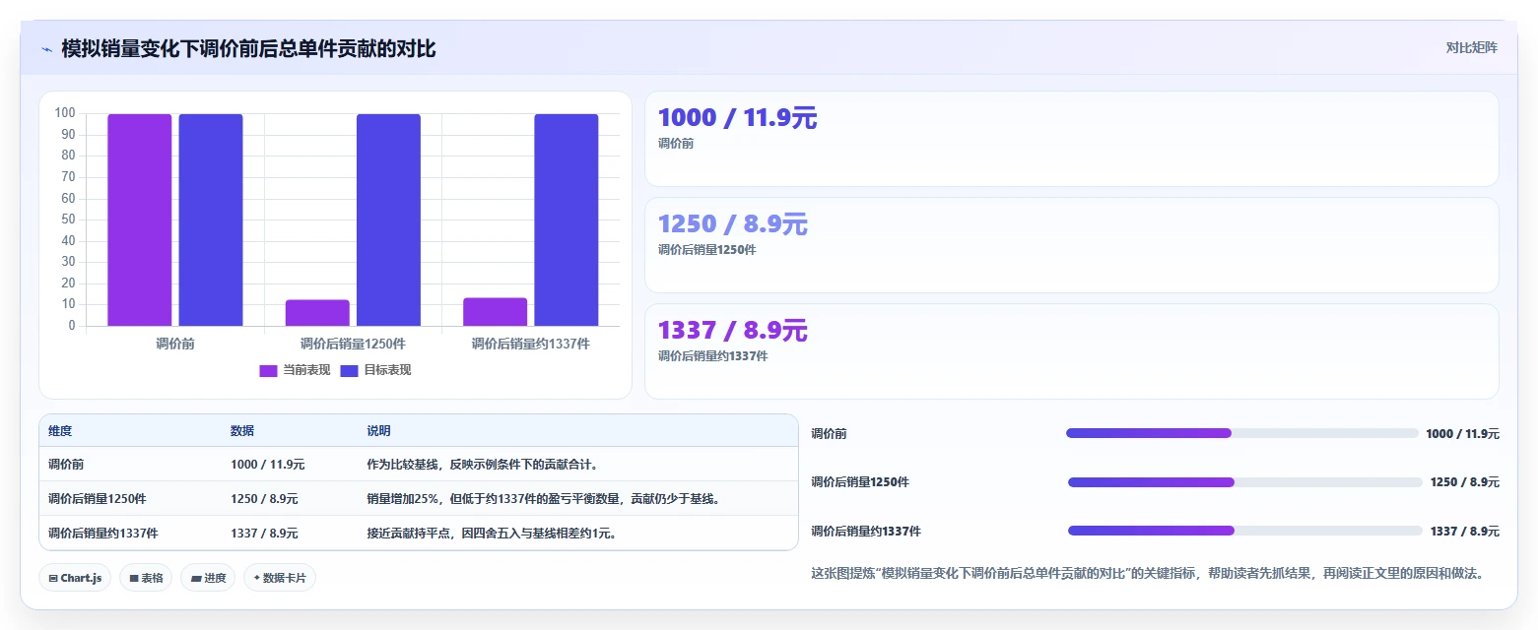
Task: Click the 维度 table column header
Action: pos(60,431)
